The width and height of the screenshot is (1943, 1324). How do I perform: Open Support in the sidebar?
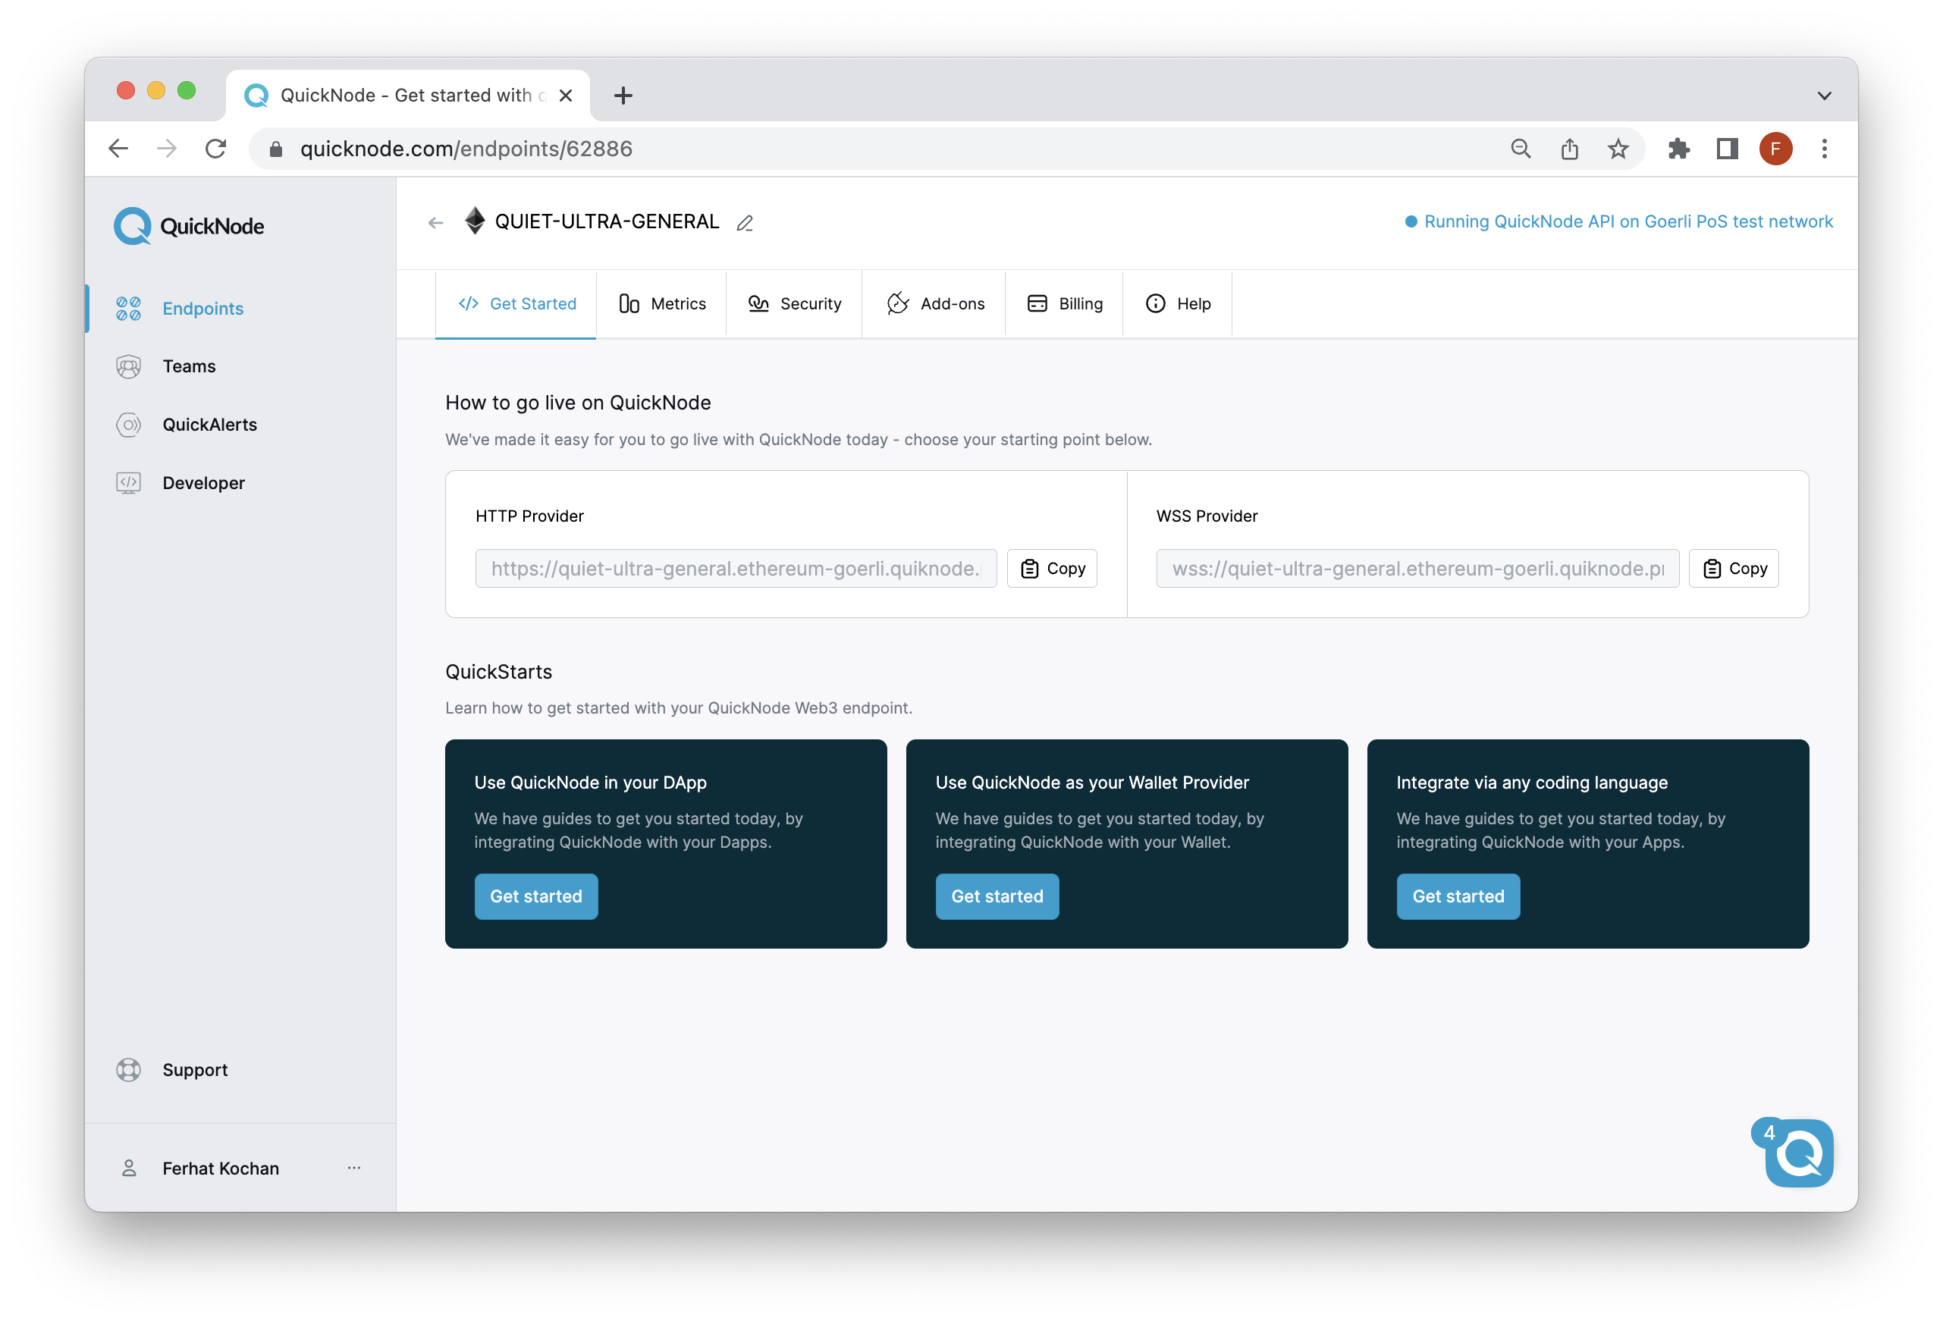pos(194,1070)
